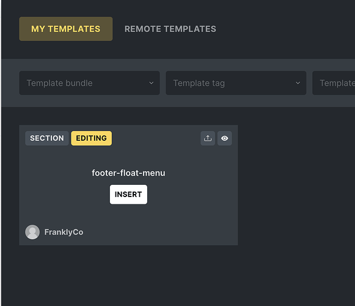The width and height of the screenshot is (355, 306).
Task: Click the Template tag chevron arrow
Action: 298,83
